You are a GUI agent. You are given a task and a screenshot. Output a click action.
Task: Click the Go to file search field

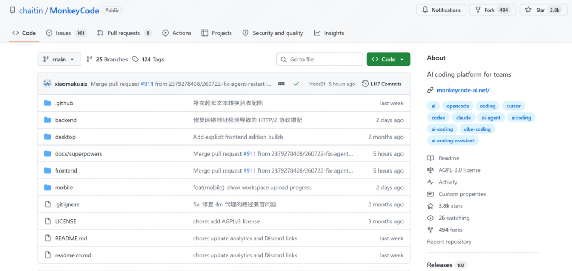click(x=319, y=59)
